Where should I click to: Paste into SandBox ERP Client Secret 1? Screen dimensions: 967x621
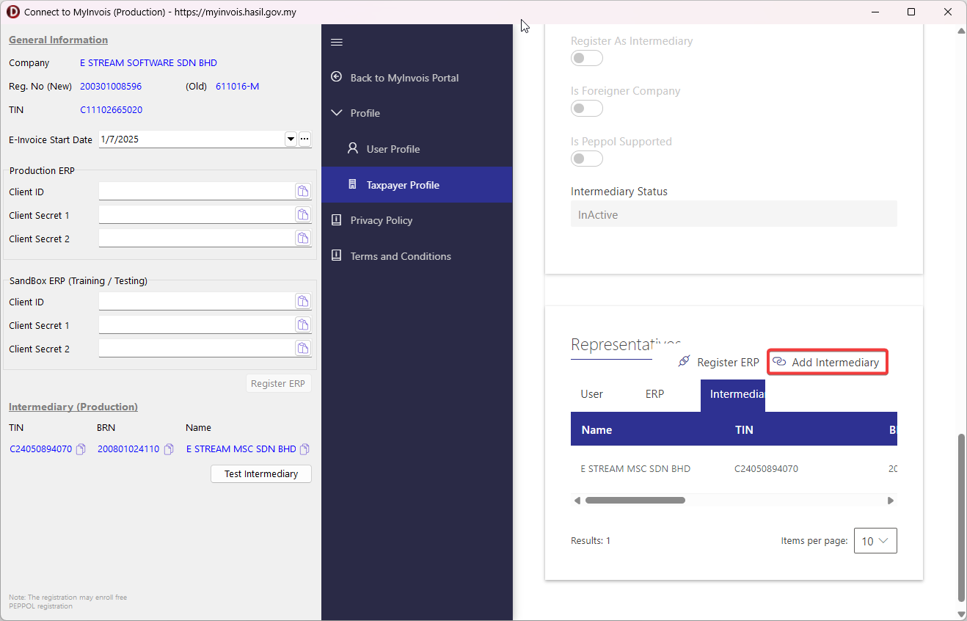point(302,325)
